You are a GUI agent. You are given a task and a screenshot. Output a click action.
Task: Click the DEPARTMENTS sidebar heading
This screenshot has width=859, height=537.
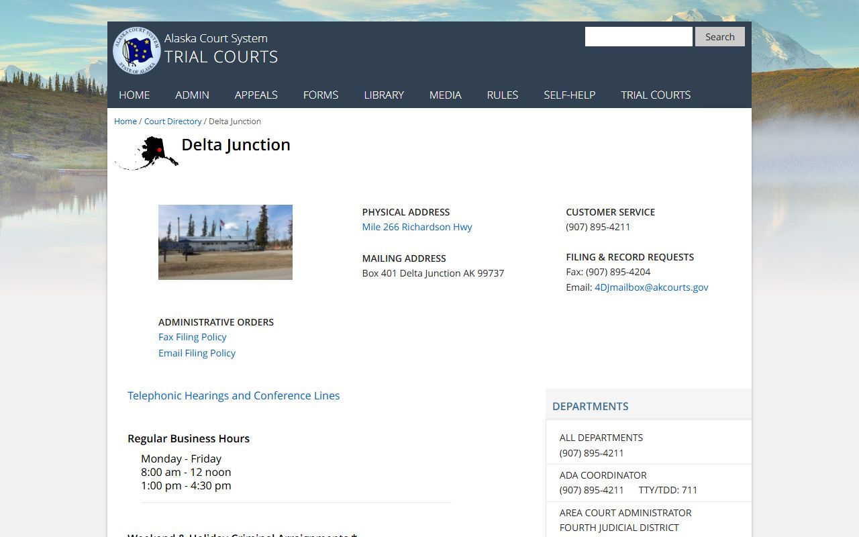tap(591, 406)
